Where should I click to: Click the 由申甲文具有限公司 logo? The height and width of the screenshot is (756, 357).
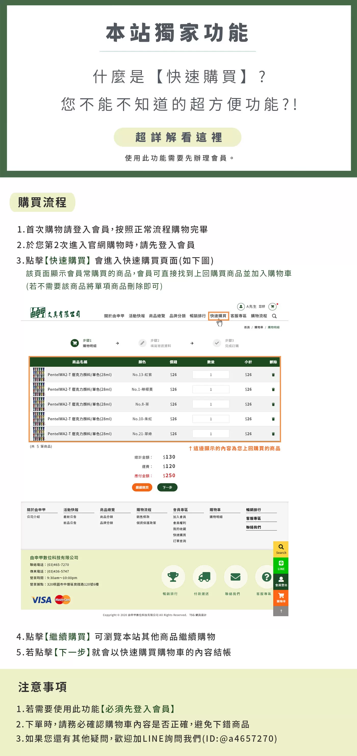click(x=55, y=313)
